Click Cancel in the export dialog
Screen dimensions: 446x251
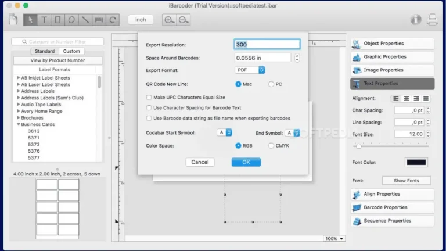coord(200,162)
